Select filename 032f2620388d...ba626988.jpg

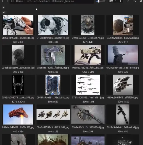(123, 38)
